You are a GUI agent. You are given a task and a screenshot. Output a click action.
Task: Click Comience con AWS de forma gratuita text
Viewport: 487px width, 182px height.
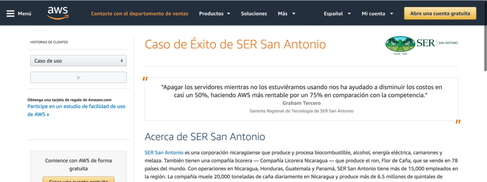click(78, 164)
